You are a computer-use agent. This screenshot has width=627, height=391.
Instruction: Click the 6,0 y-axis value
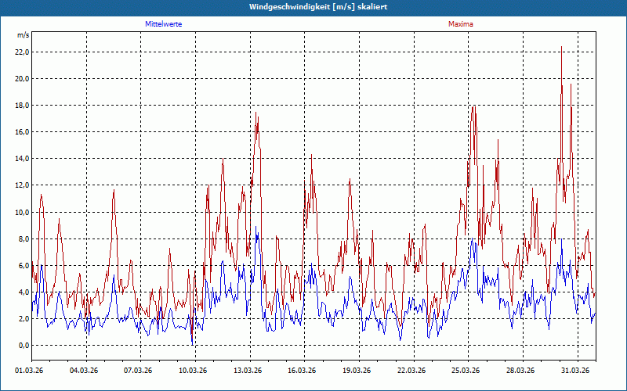pyautogui.click(x=24, y=266)
